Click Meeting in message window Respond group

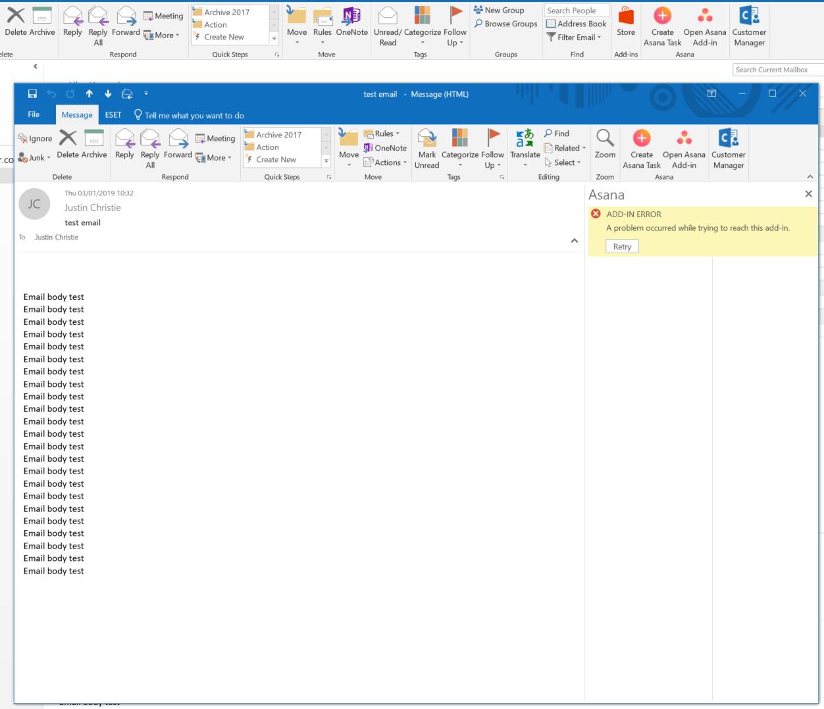click(215, 139)
